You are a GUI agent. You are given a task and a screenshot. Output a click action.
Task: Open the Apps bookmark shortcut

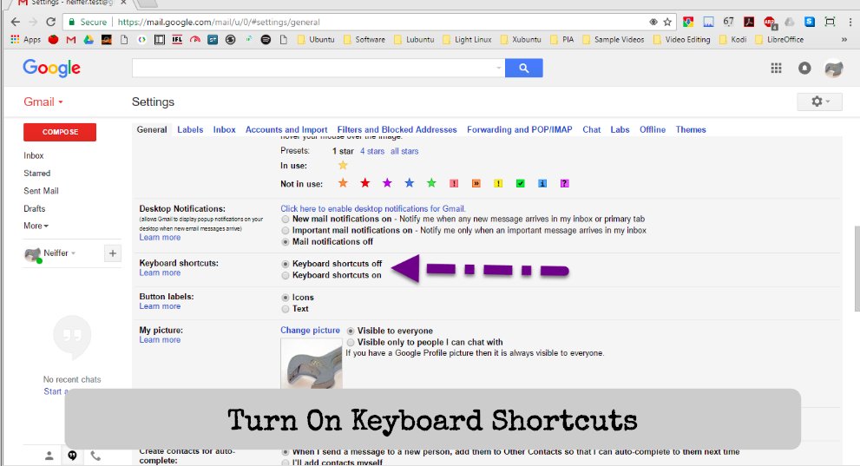pos(26,39)
